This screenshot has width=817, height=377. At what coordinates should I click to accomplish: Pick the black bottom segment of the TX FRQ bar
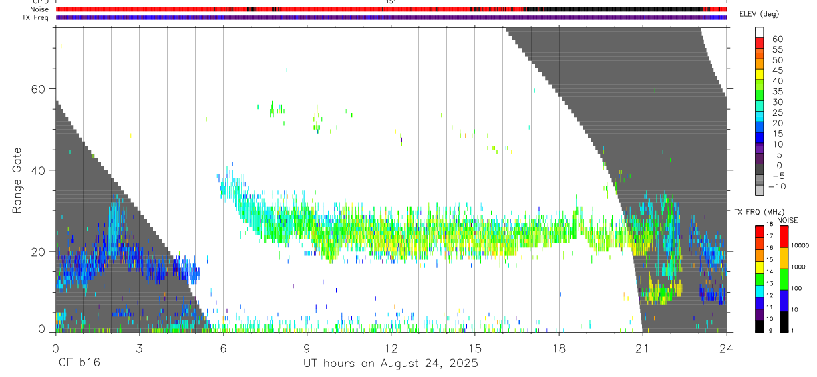760,326
